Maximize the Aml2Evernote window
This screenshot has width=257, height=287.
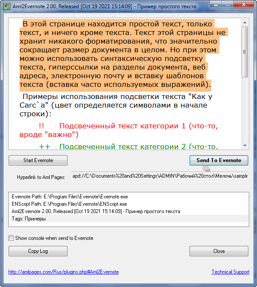pos(227,5)
